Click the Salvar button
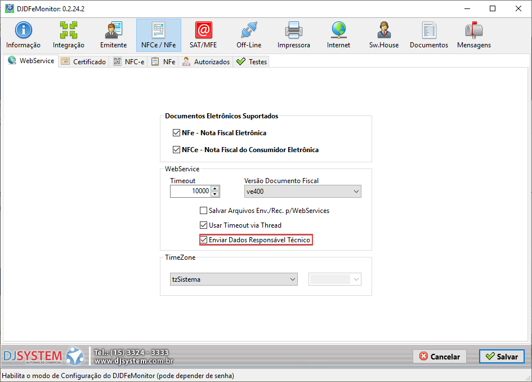This screenshot has height=382, width=532. click(x=502, y=357)
